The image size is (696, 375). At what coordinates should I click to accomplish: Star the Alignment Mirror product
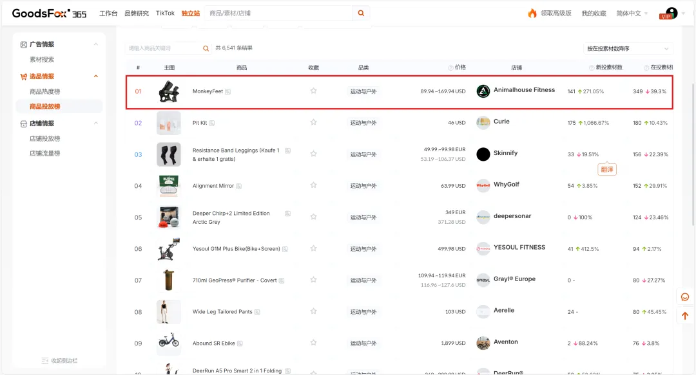(313, 185)
